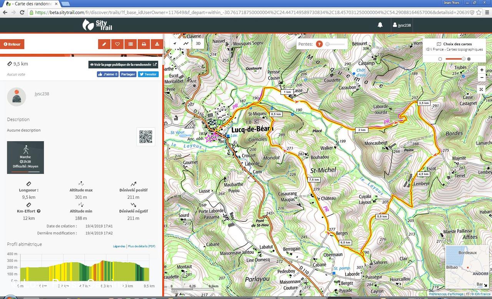Click the QR code thumbnail
Image resolution: width=492 pixels, height=299 pixels.
[x=146, y=137]
